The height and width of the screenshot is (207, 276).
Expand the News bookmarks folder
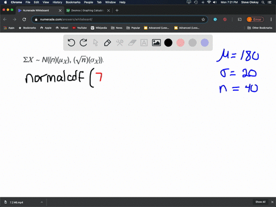(117, 28)
